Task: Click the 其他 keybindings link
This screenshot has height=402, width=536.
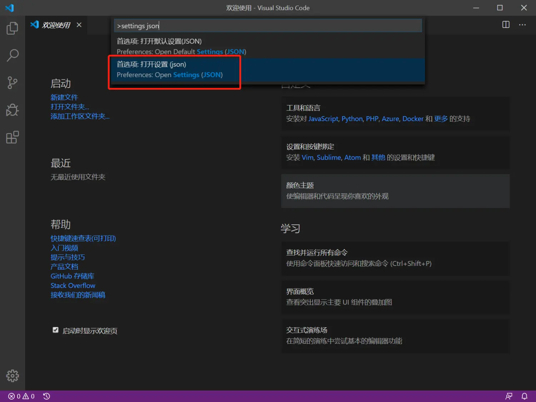Action: [x=378, y=158]
